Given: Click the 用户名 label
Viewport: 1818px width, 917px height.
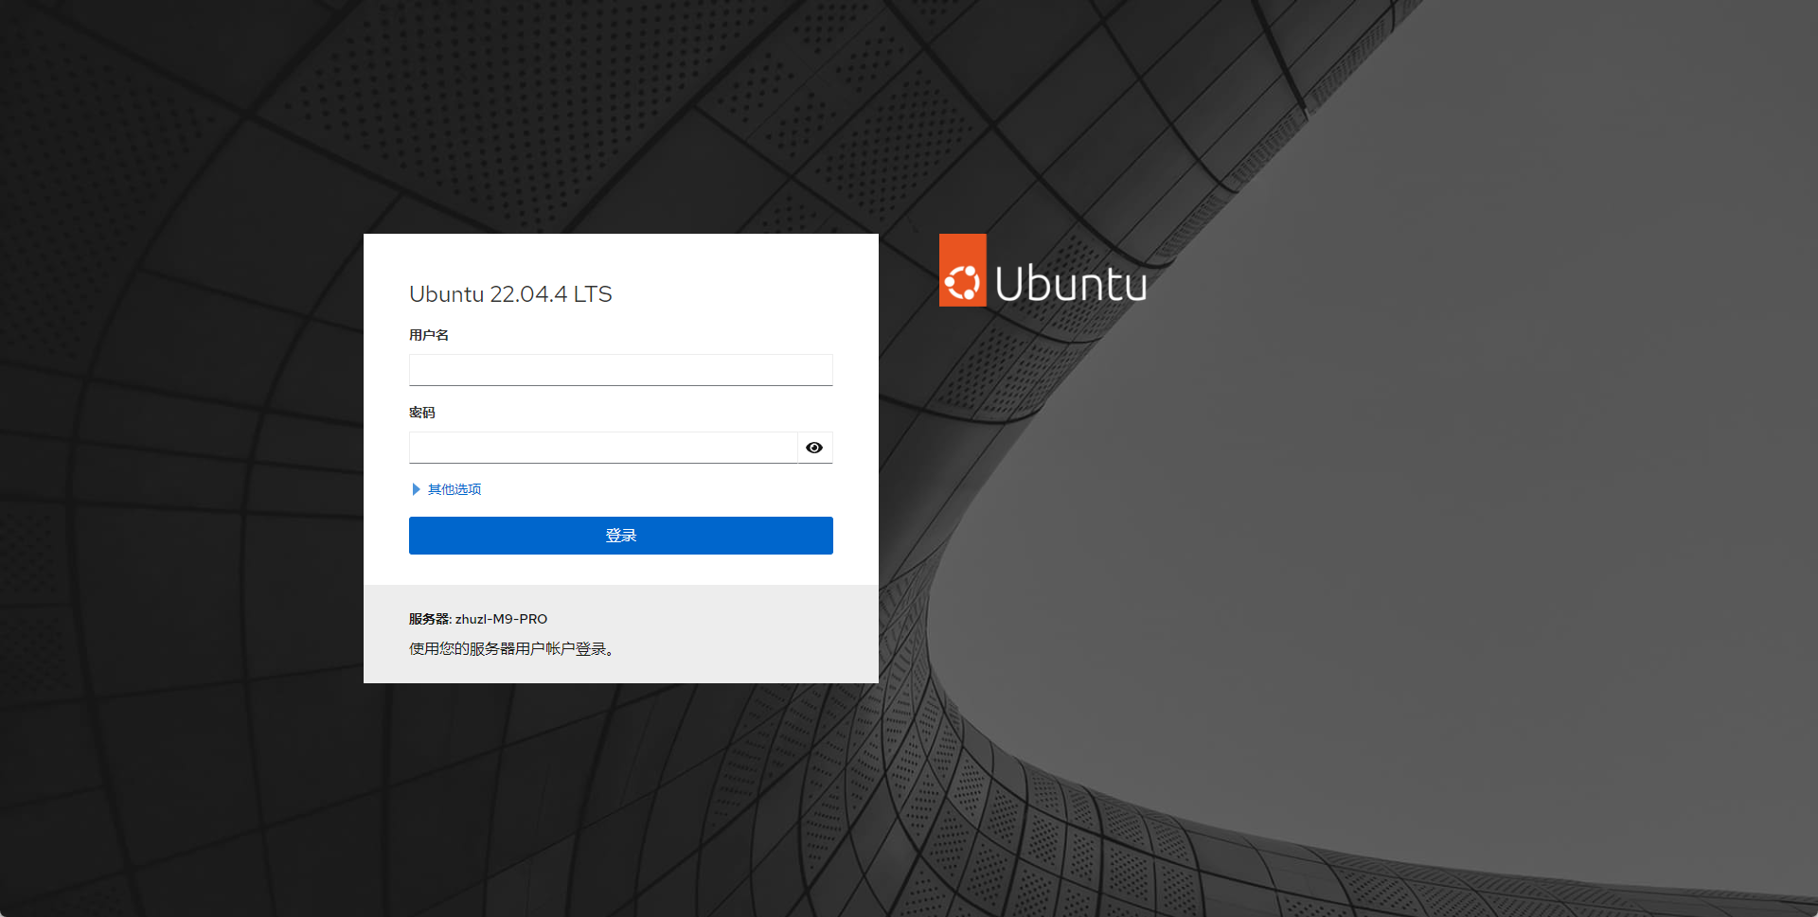Looking at the screenshot, I should click(429, 335).
